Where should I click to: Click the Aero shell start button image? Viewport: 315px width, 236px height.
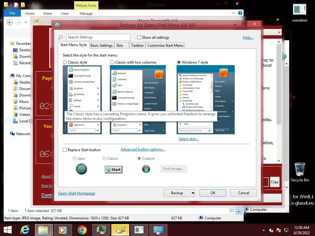(81, 169)
